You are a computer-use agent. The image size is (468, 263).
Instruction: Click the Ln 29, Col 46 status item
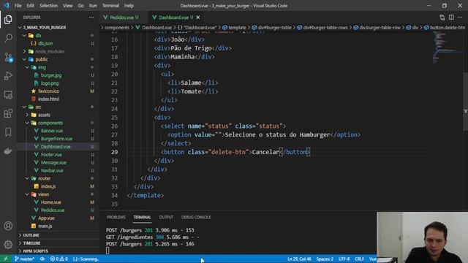click(x=299, y=259)
